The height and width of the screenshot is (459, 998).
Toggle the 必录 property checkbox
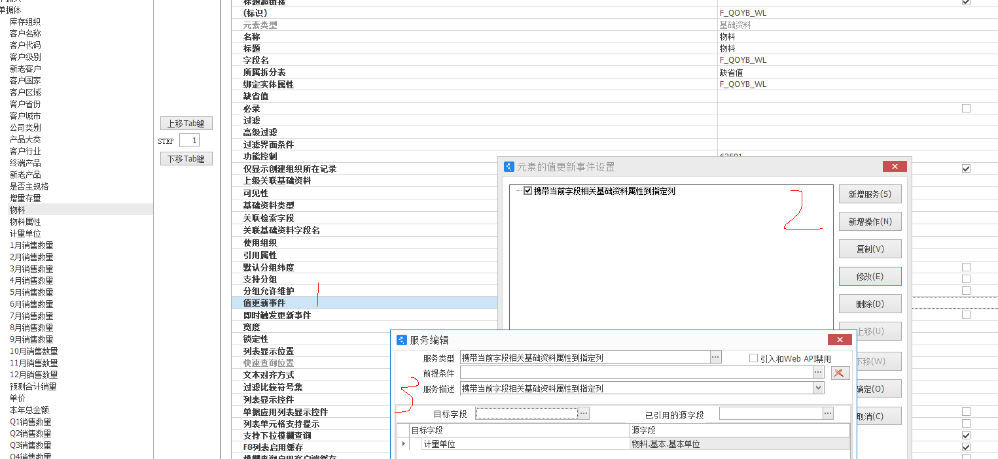point(966,109)
